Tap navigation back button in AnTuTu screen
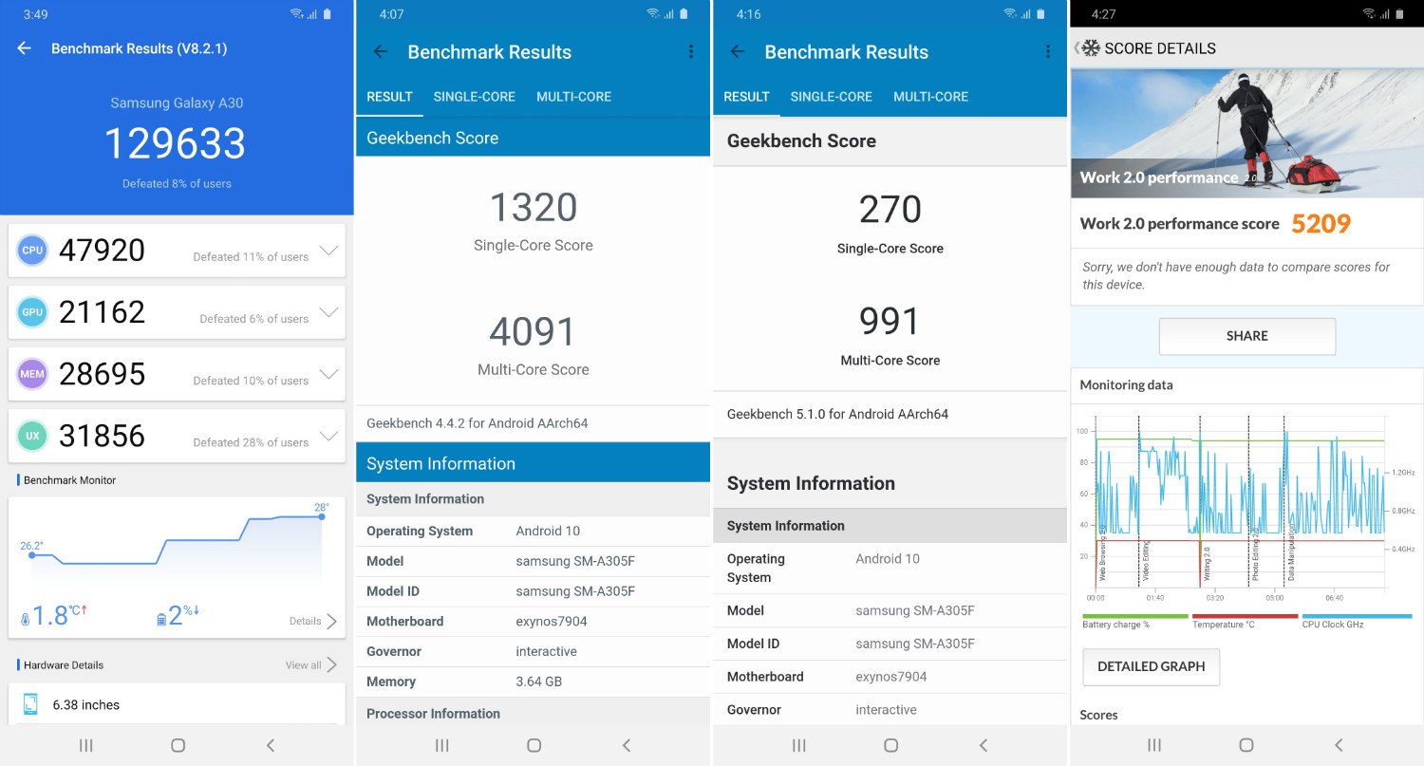The height and width of the screenshot is (766, 1424). tap(270, 745)
